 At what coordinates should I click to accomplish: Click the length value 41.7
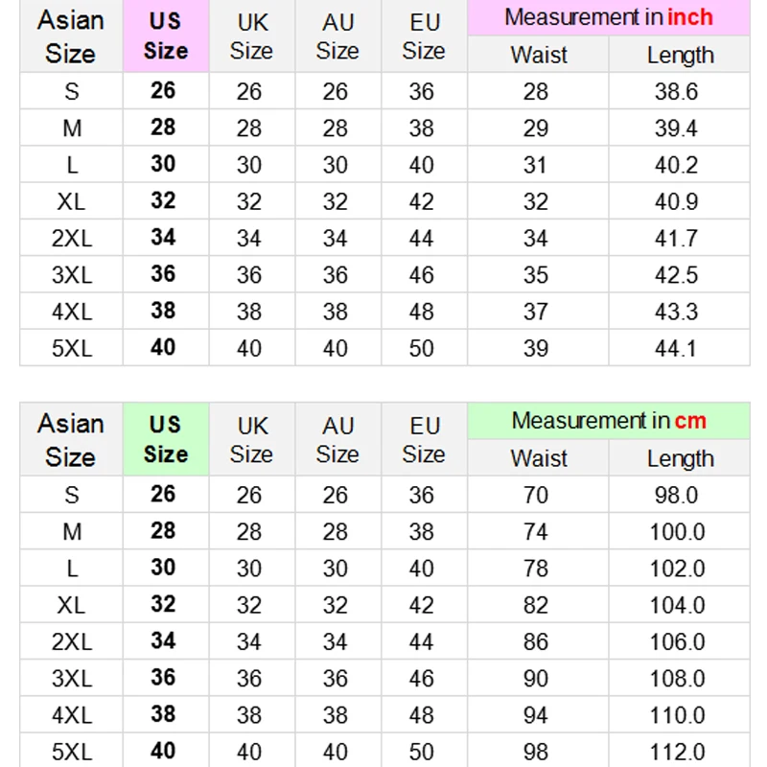[679, 238]
